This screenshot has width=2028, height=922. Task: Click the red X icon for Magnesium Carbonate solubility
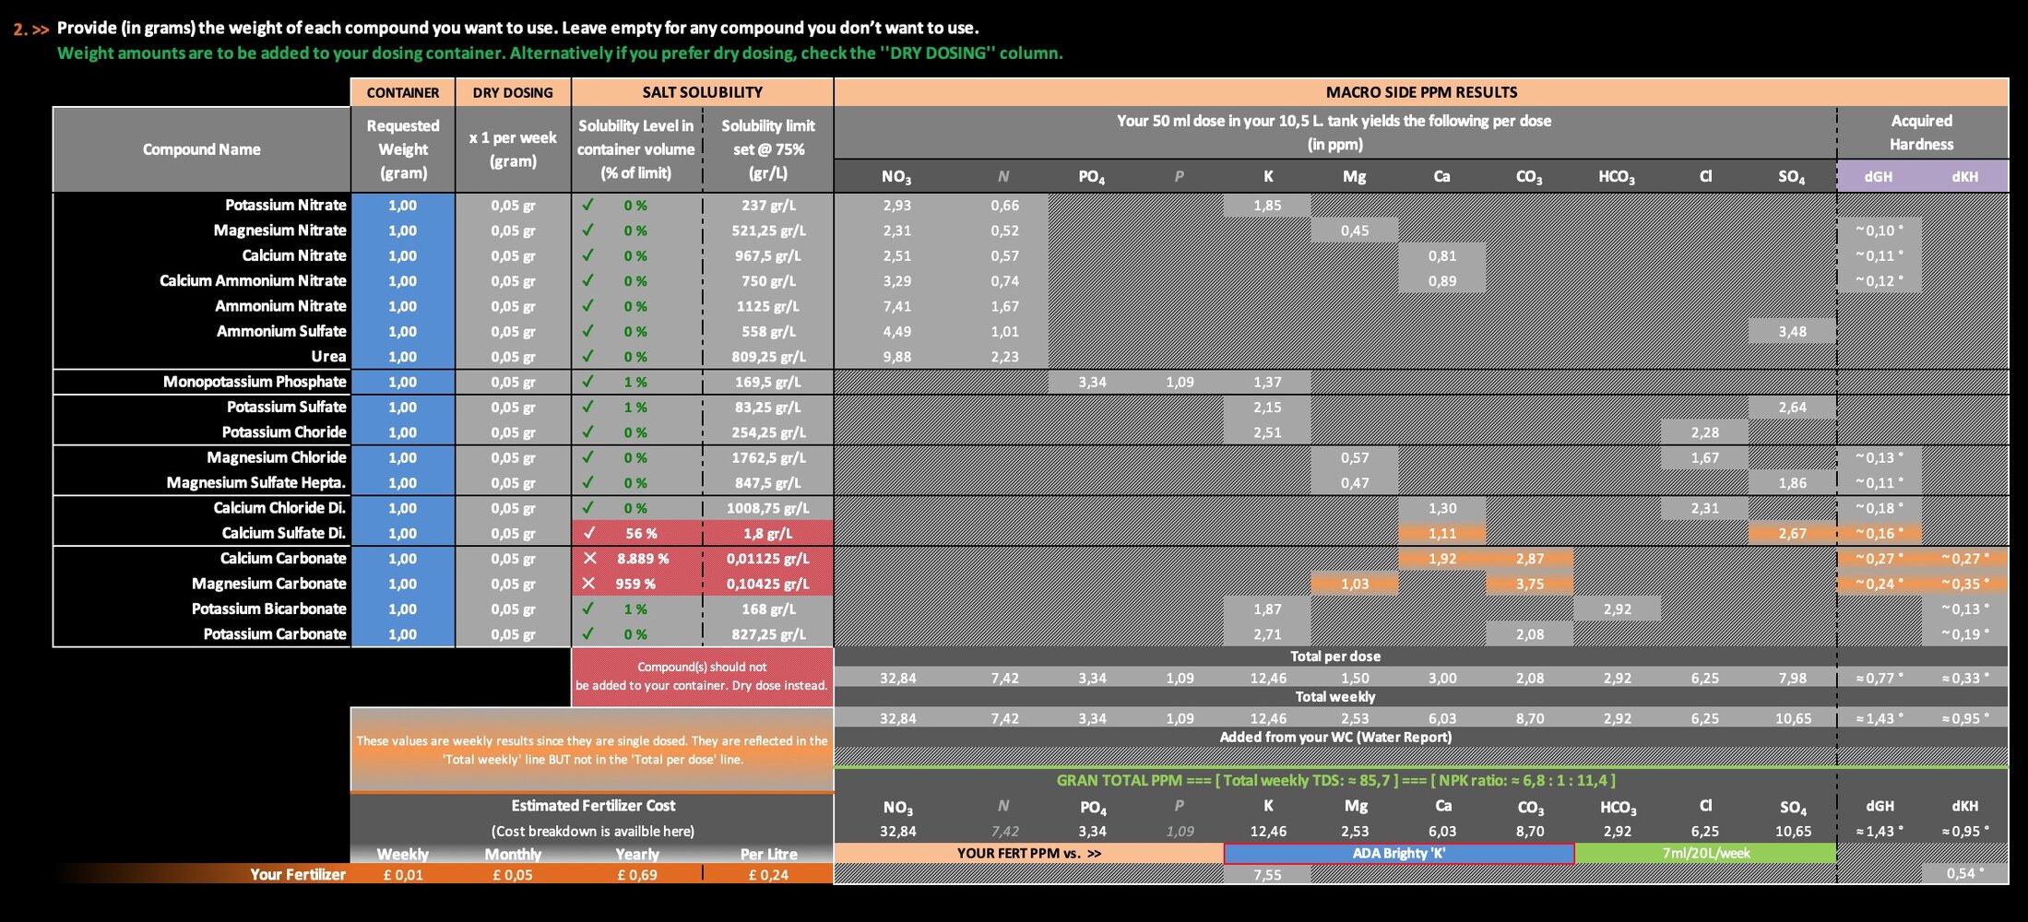coord(590,584)
